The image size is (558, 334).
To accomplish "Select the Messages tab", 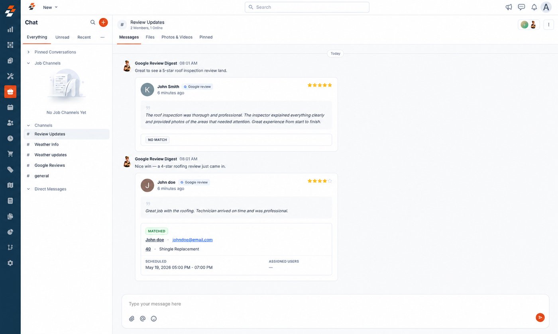I will [x=129, y=37].
